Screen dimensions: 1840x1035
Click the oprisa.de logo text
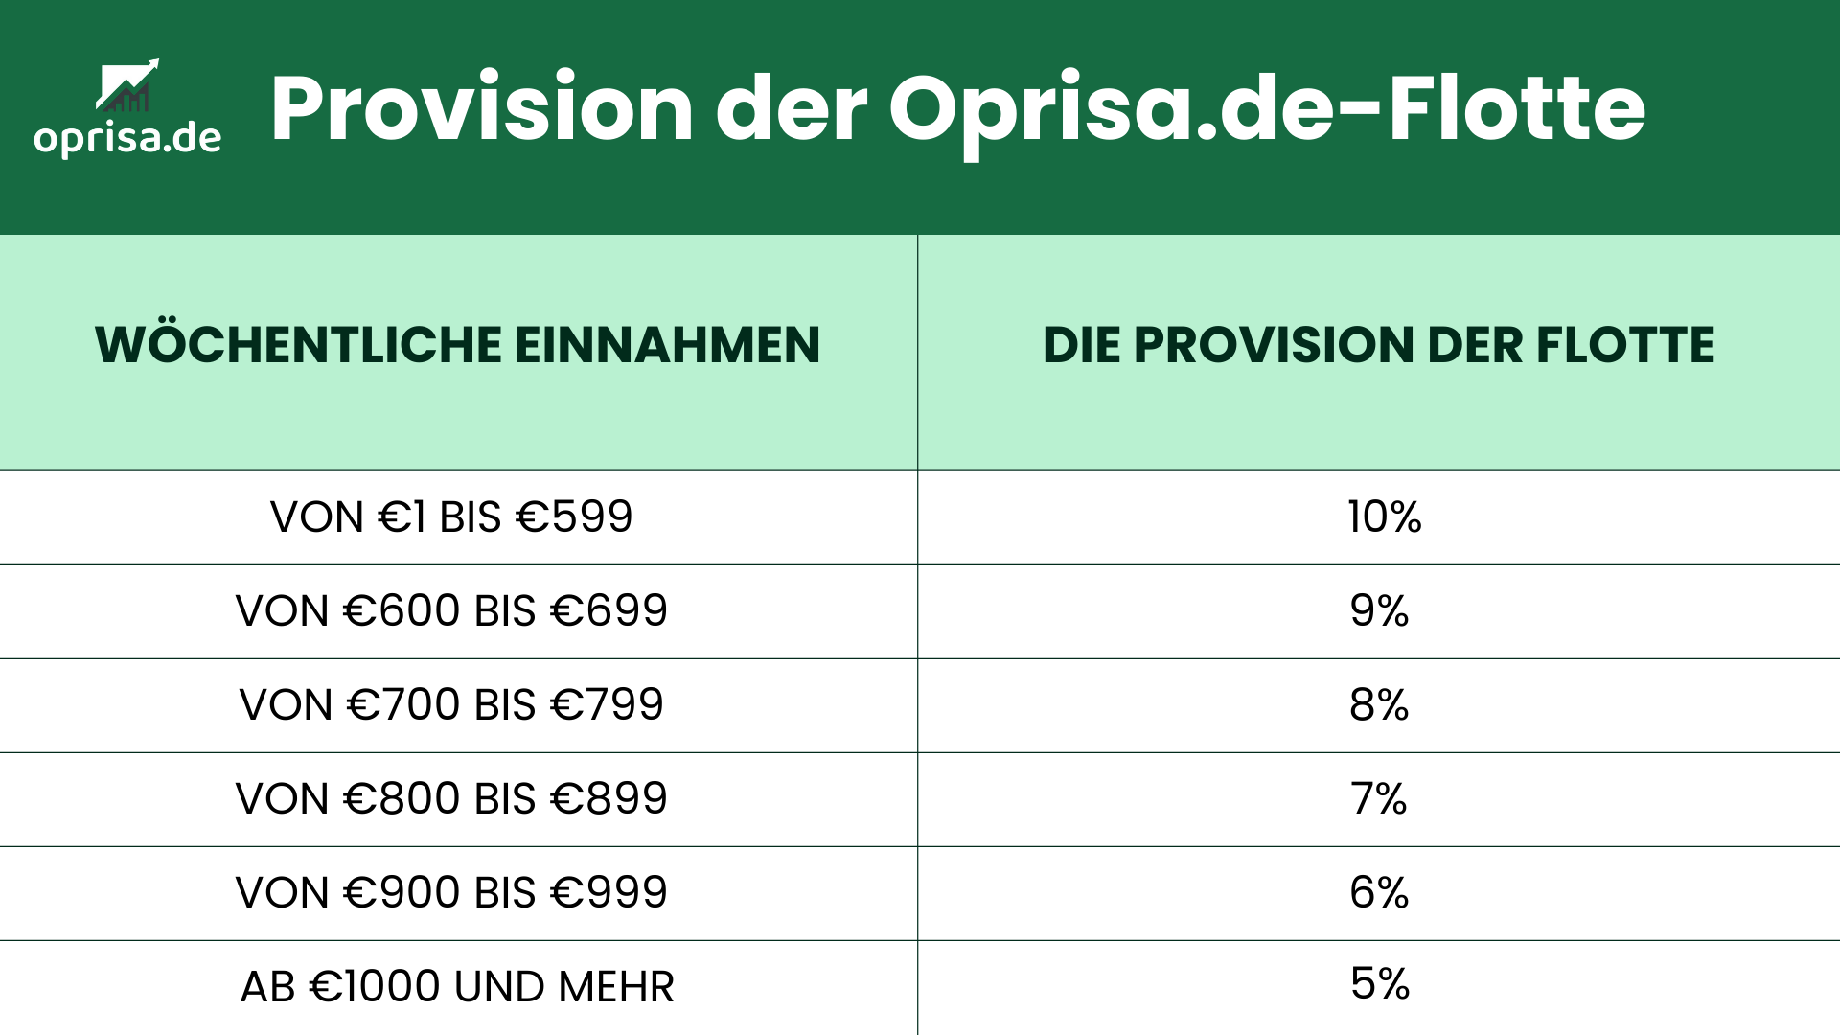tap(127, 139)
